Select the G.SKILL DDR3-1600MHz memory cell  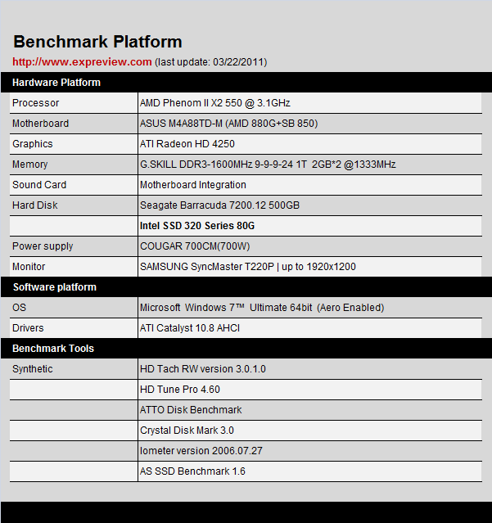[x=268, y=165]
